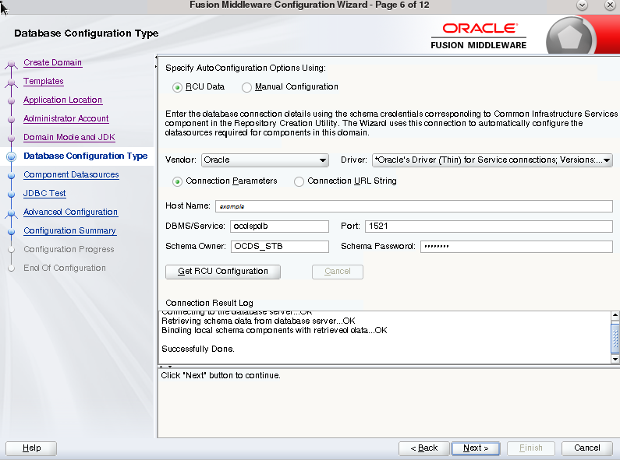Open Configuration Summary step
620x460 pixels.
[x=69, y=230]
